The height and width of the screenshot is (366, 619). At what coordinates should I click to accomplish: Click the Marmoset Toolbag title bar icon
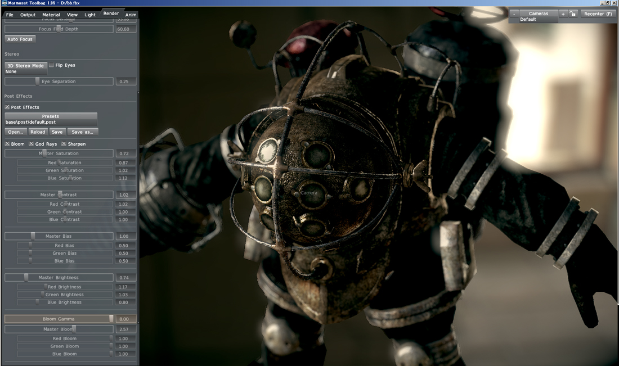click(x=5, y=3)
